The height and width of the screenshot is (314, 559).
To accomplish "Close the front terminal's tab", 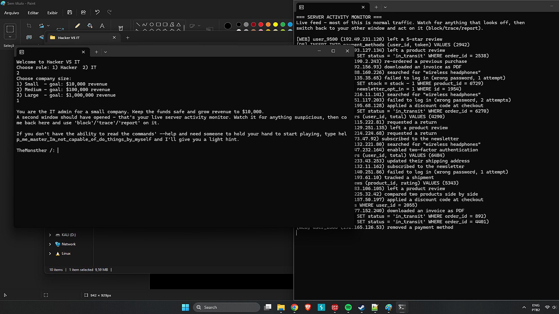I will tap(83, 52).
